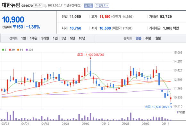The width and height of the screenshot is (186, 128).
Task: Show the 5년 line chart
Action: (72, 38)
